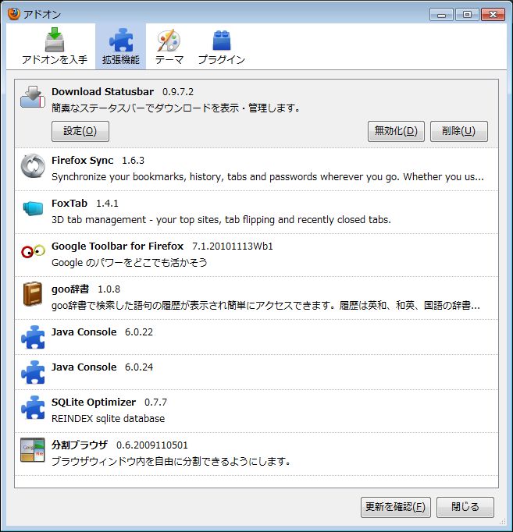Click 更新を確認(F) to check for updates

point(396,507)
